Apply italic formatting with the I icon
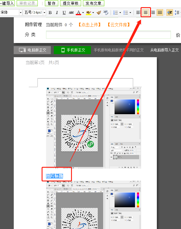The width and height of the screenshot is (181, 229). (57, 12)
